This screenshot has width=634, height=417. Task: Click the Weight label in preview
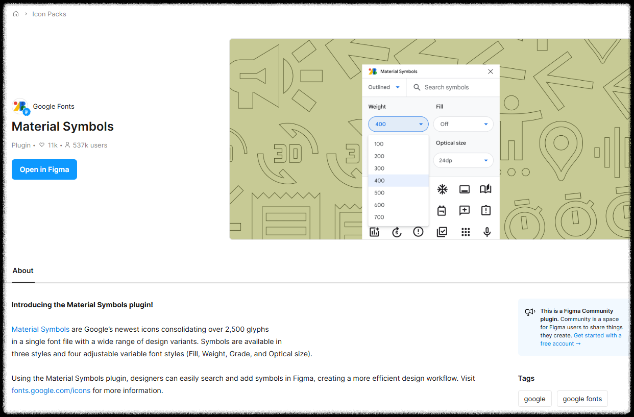377,107
